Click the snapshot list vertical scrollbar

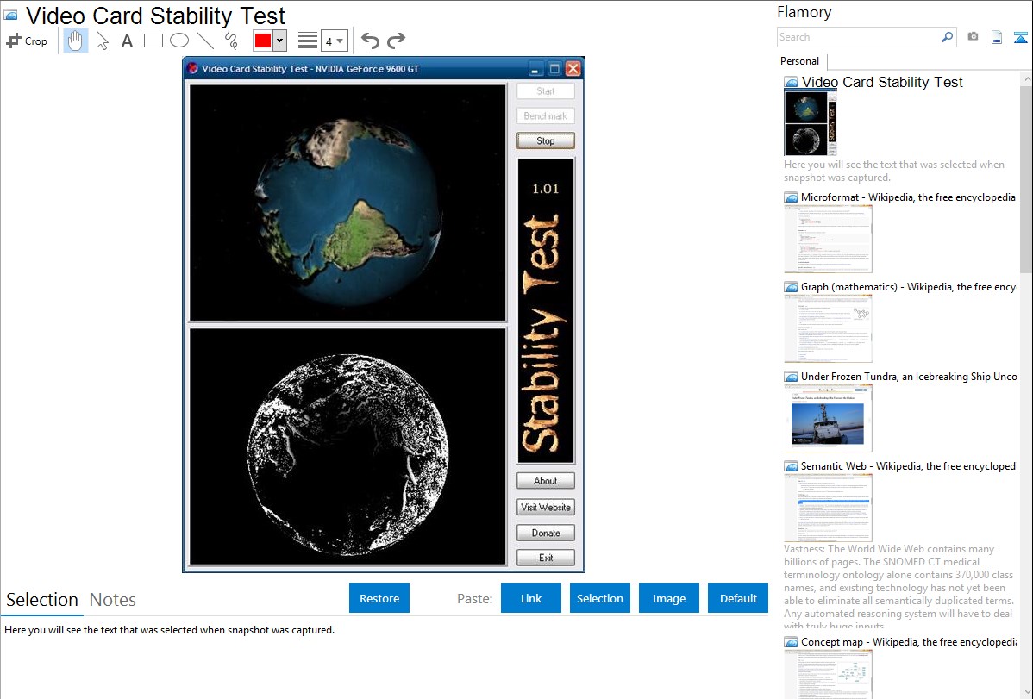pos(1026,179)
